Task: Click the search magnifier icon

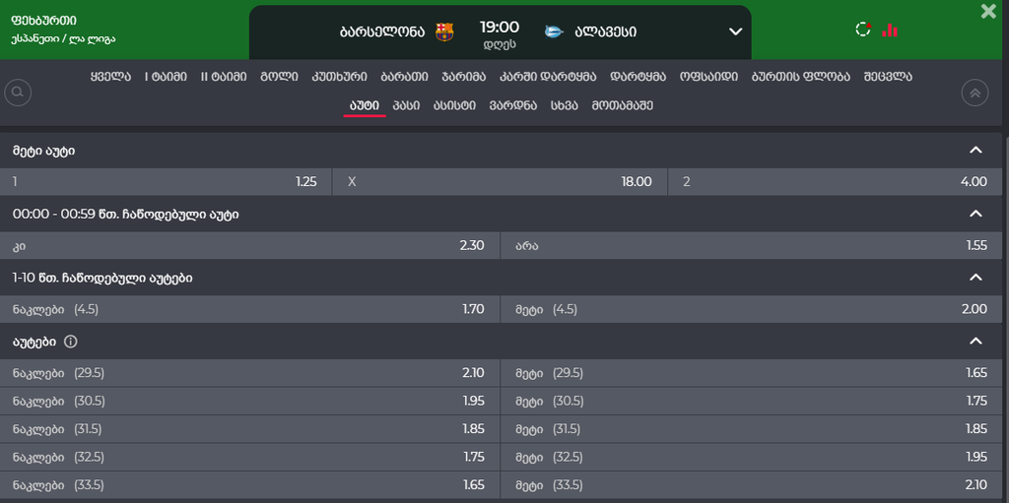Action: [x=18, y=93]
